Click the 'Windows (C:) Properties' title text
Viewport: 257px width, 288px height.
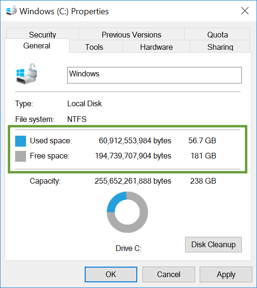click(x=64, y=11)
